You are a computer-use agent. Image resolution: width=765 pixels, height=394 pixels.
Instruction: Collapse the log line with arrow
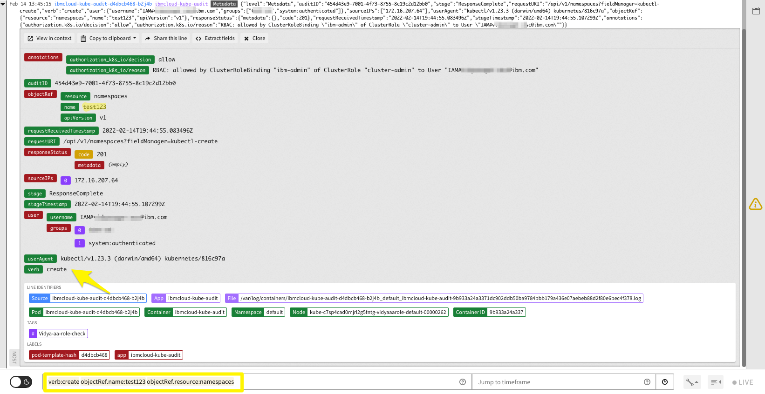[3, 4]
